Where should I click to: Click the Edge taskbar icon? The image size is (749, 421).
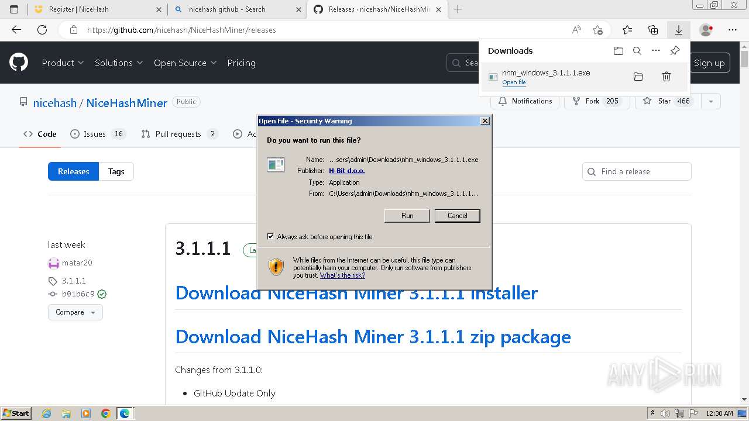pos(125,413)
